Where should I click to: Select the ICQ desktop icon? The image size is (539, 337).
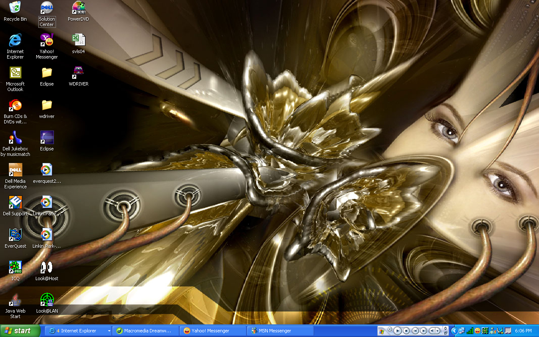[x=15, y=271]
